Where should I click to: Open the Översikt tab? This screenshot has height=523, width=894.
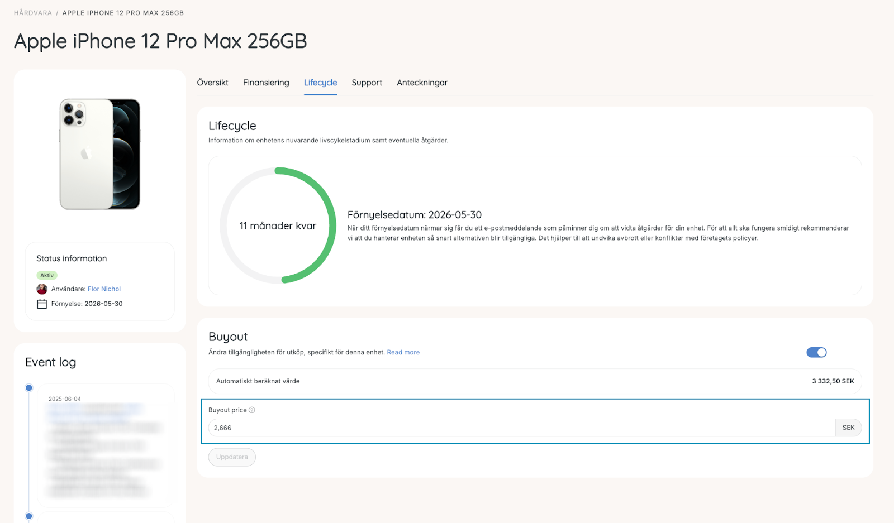[x=212, y=83]
